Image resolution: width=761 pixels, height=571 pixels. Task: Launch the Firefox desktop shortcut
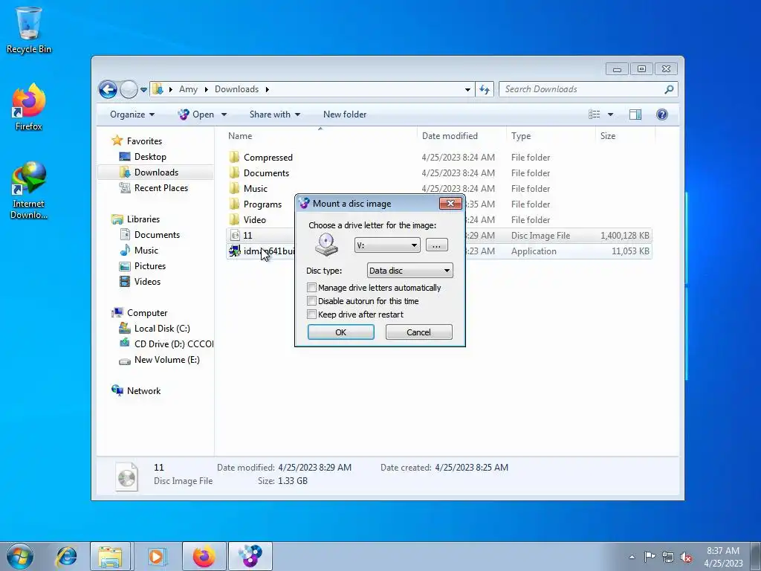[x=29, y=107]
